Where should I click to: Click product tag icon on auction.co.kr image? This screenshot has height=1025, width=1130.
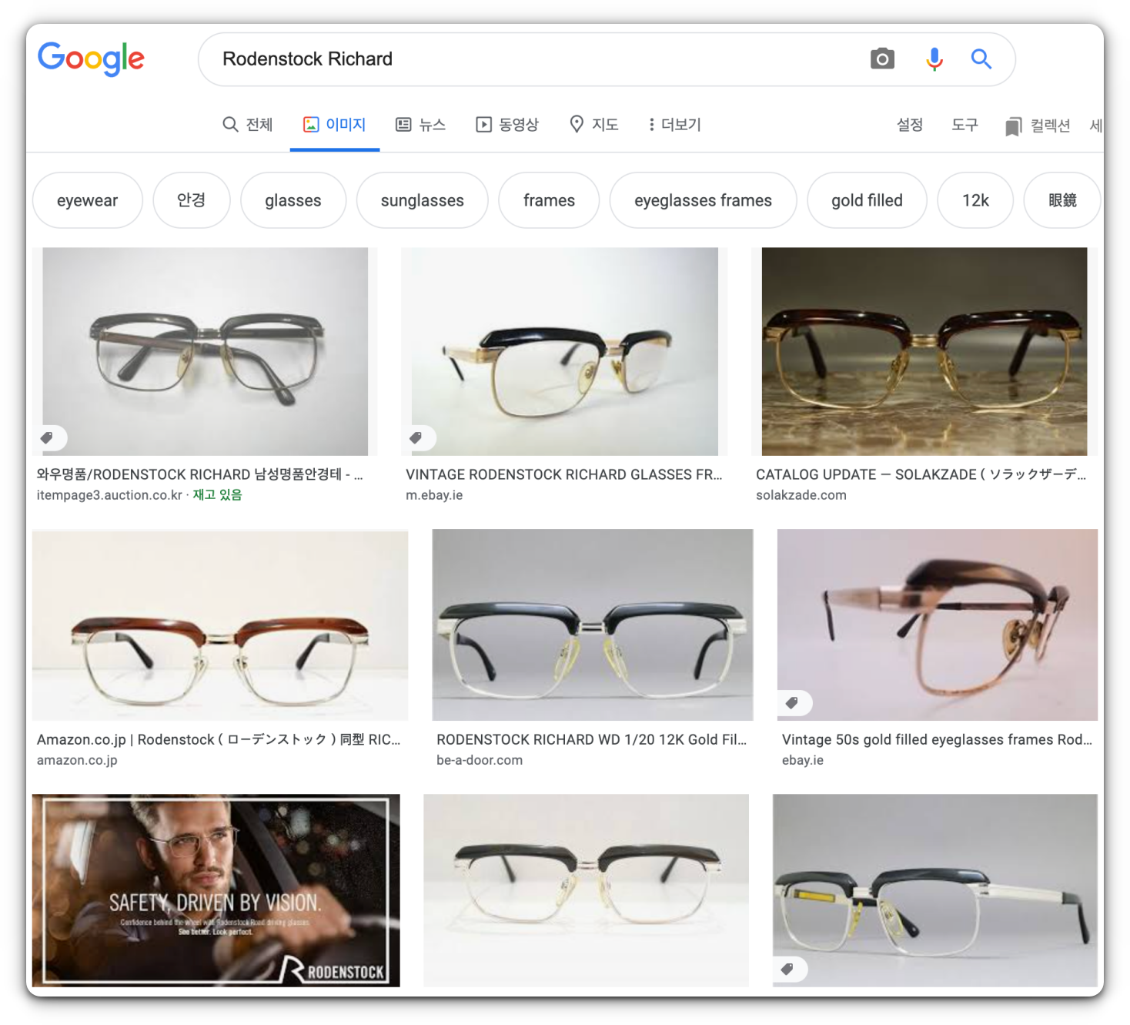(47, 438)
